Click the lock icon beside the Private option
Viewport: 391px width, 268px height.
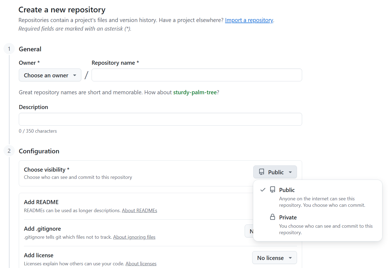point(273,217)
